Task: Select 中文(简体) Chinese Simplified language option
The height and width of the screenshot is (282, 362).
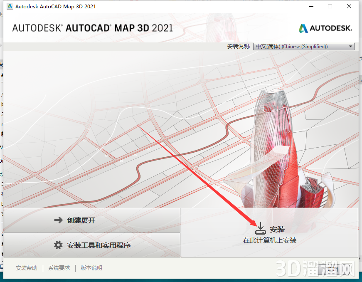Action: pos(299,46)
